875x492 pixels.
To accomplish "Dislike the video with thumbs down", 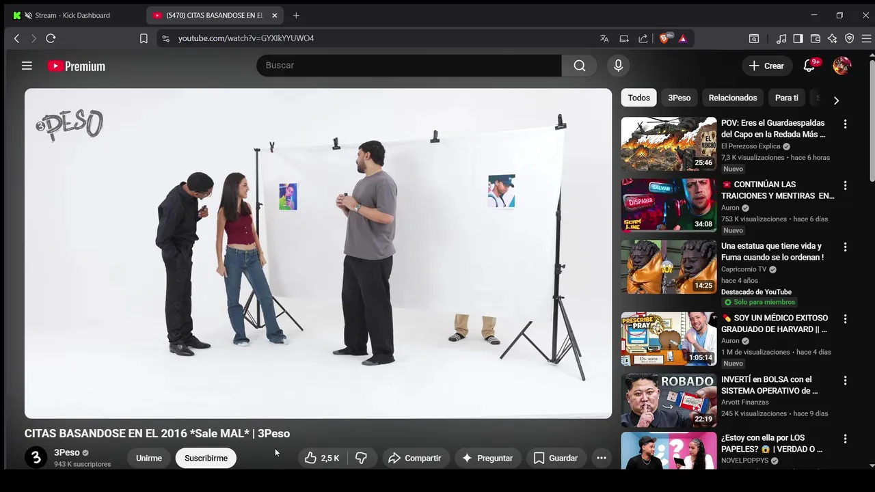I will (362, 458).
